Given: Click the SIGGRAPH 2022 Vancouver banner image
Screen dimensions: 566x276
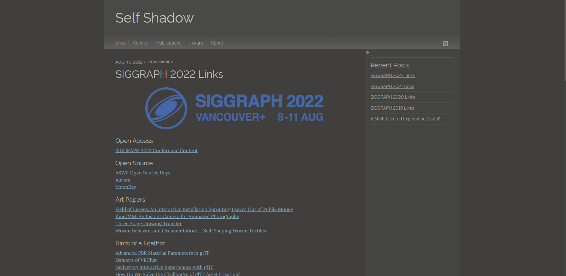Looking at the screenshot, I should (234, 108).
